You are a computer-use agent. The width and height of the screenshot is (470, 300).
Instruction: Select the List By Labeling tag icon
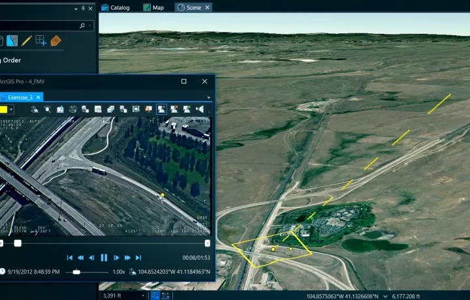tap(55, 40)
